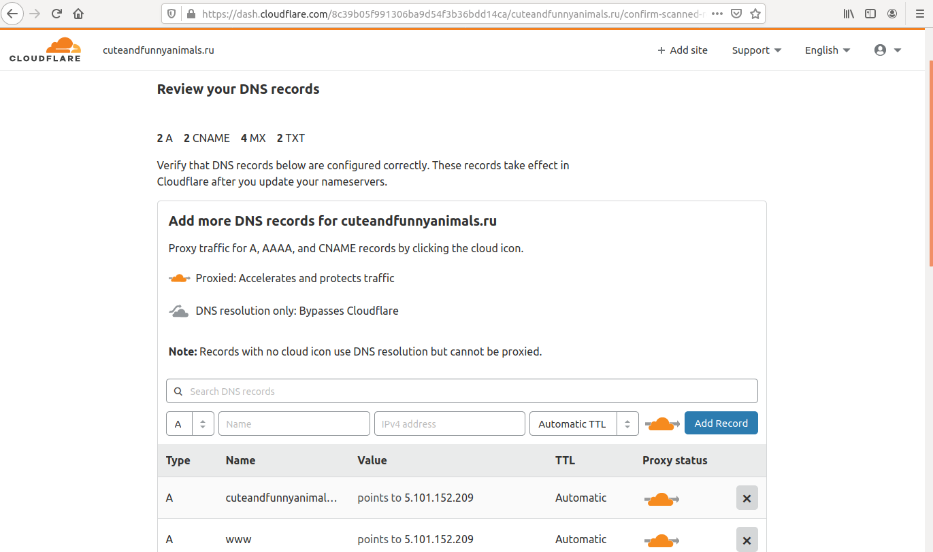This screenshot has width=933, height=552.
Task: Bookmark this page with star icon
Action: tap(755, 14)
